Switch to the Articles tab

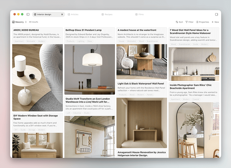pyautogui.click(x=73, y=14)
